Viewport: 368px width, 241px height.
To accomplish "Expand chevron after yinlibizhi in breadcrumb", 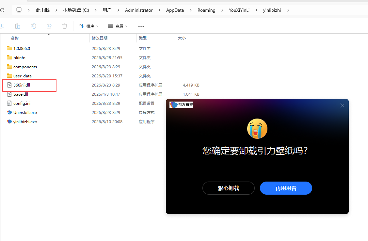I will pos(288,10).
